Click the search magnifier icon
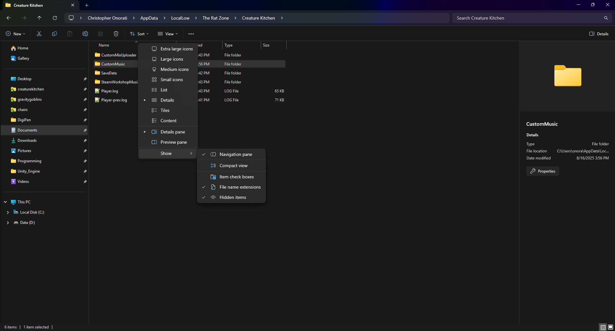The image size is (615, 331). (x=606, y=18)
